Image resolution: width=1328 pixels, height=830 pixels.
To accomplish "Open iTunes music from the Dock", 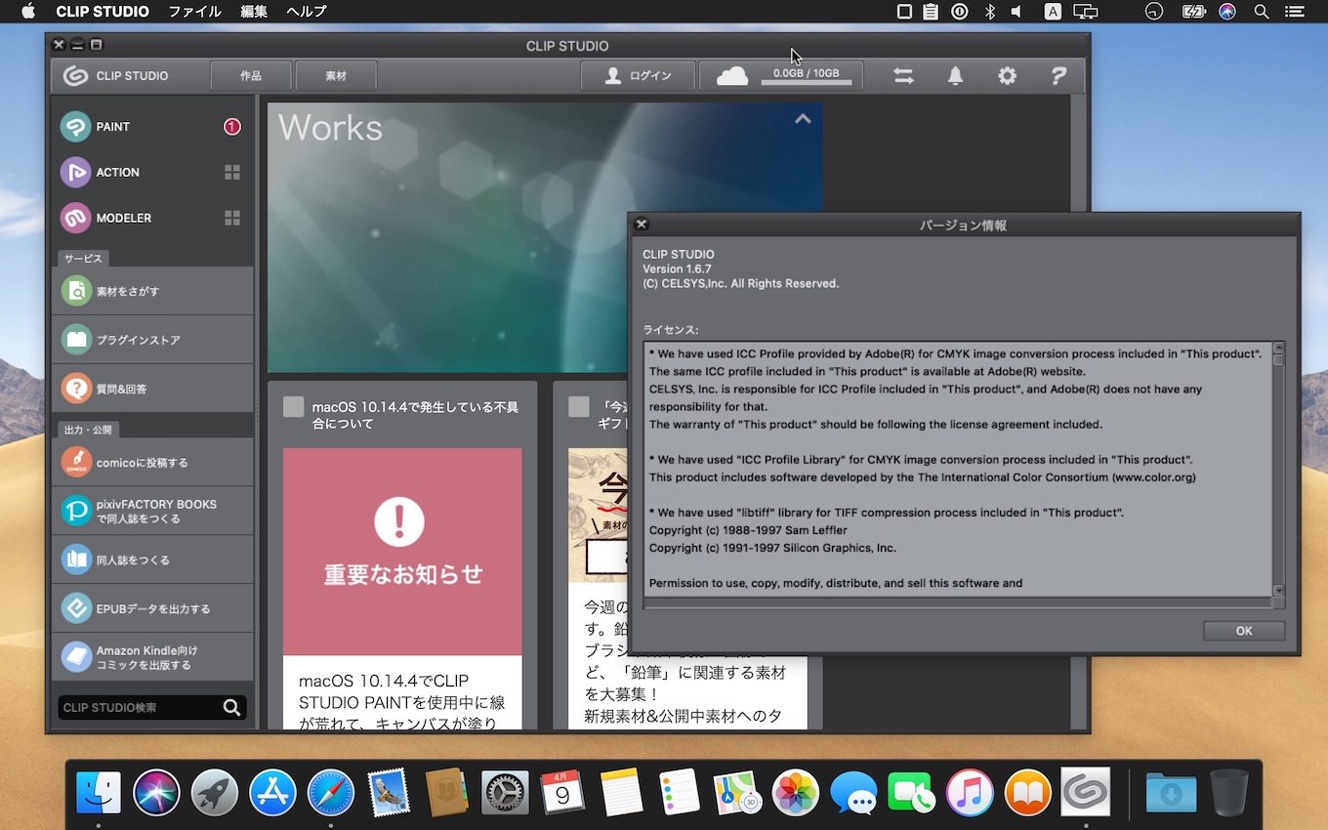I will 970,792.
